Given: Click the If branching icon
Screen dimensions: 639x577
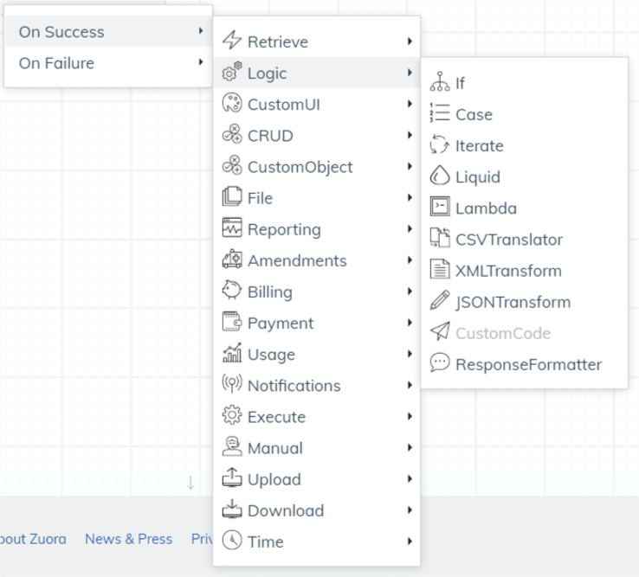Looking at the screenshot, I should click(440, 81).
